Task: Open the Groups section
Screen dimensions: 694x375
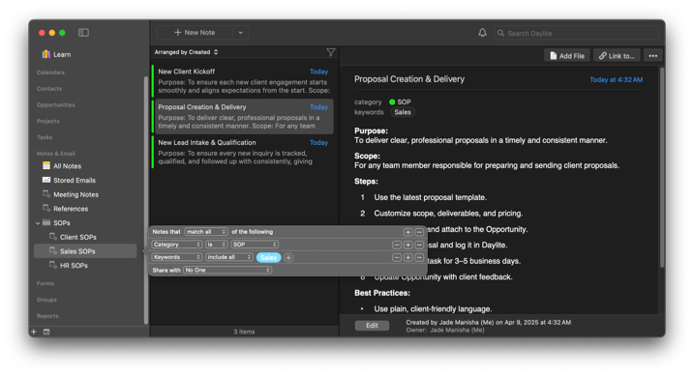Action: 46,300
